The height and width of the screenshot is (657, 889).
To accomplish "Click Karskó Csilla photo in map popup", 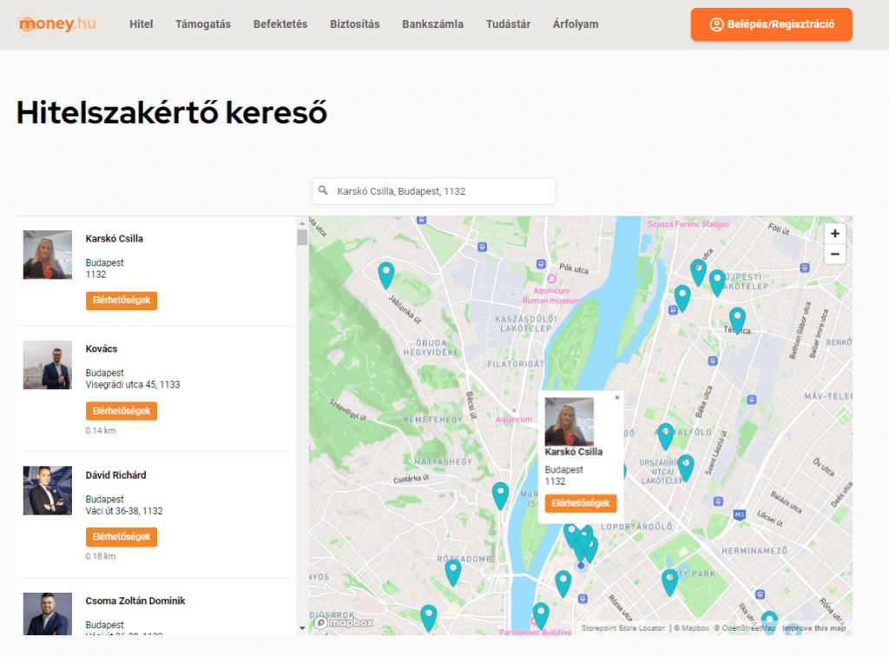I will click(x=570, y=421).
